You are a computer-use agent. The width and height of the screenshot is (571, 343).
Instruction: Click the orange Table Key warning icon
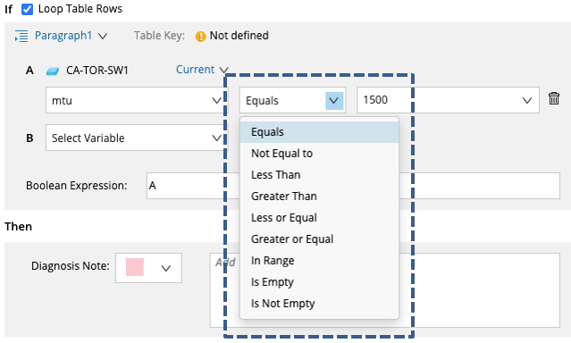pyautogui.click(x=200, y=37)
